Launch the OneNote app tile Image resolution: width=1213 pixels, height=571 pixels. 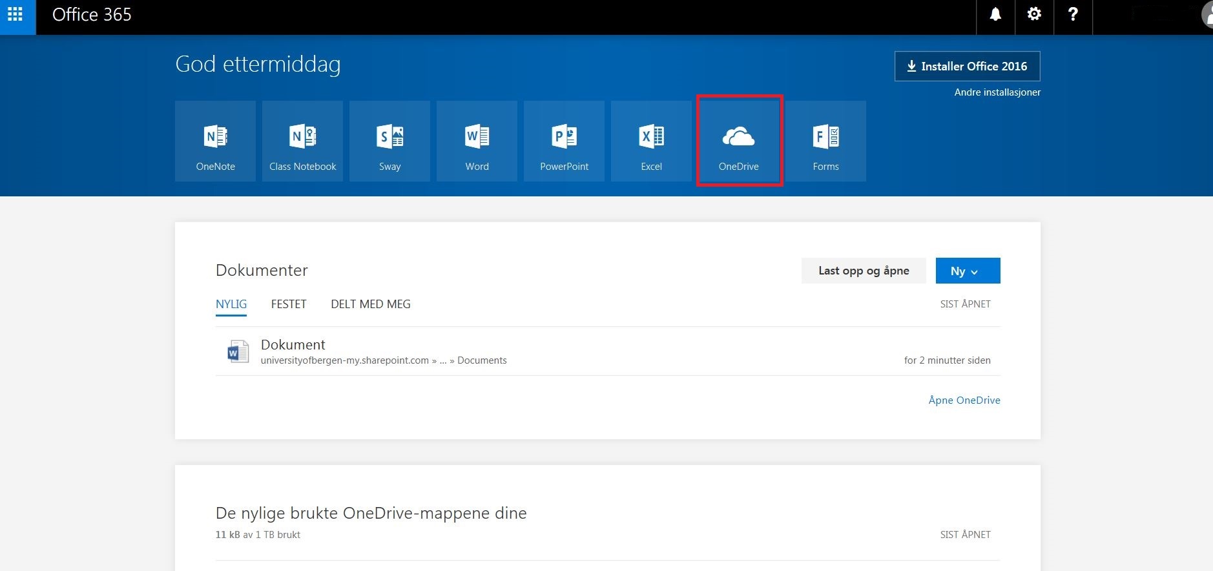click(215, 141)
